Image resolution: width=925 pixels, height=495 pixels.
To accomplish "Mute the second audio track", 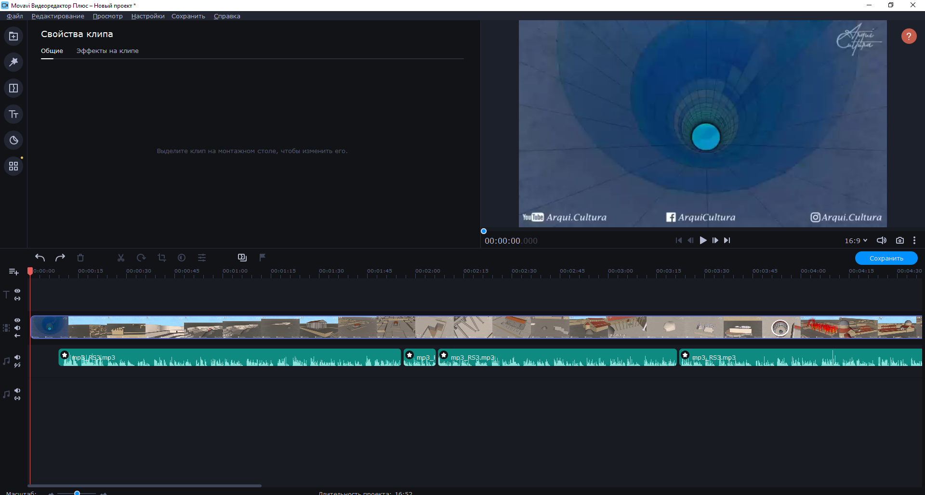I will tap(17, 391).
